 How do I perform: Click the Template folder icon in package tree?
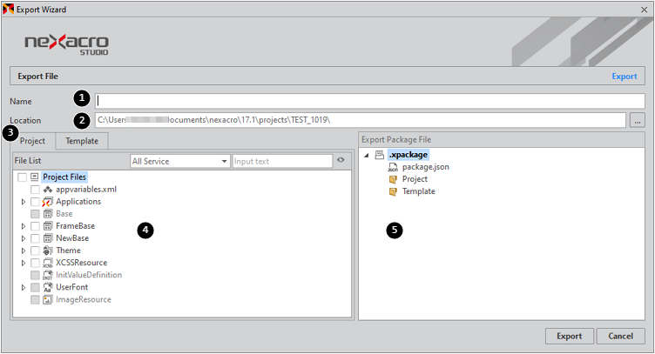tap(393, 191)
